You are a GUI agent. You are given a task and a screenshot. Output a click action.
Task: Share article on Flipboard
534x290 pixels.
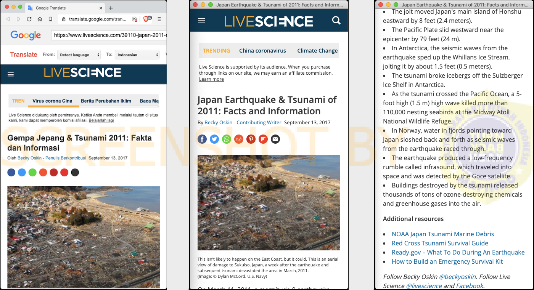point(263,139)
